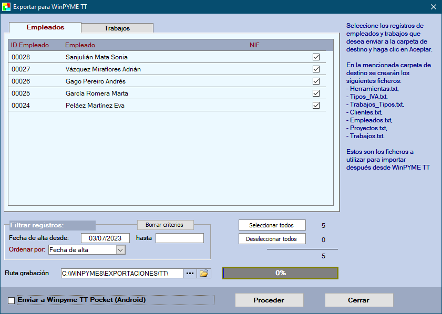The height and width of the screenshot is (314, 442).
Task: Click the Ruta grabación path field
Action: coord(122,273)
